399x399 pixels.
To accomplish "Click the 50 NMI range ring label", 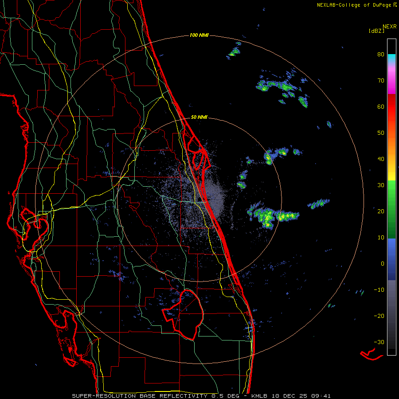I will pos(199,117).
